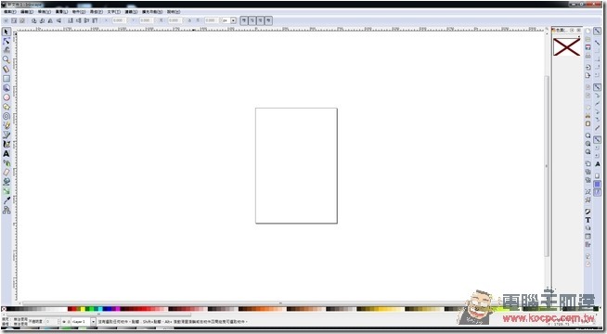Viewport: 607px width, 334px height.
Task: Open the File menu
Action: [x=9, y=12]
